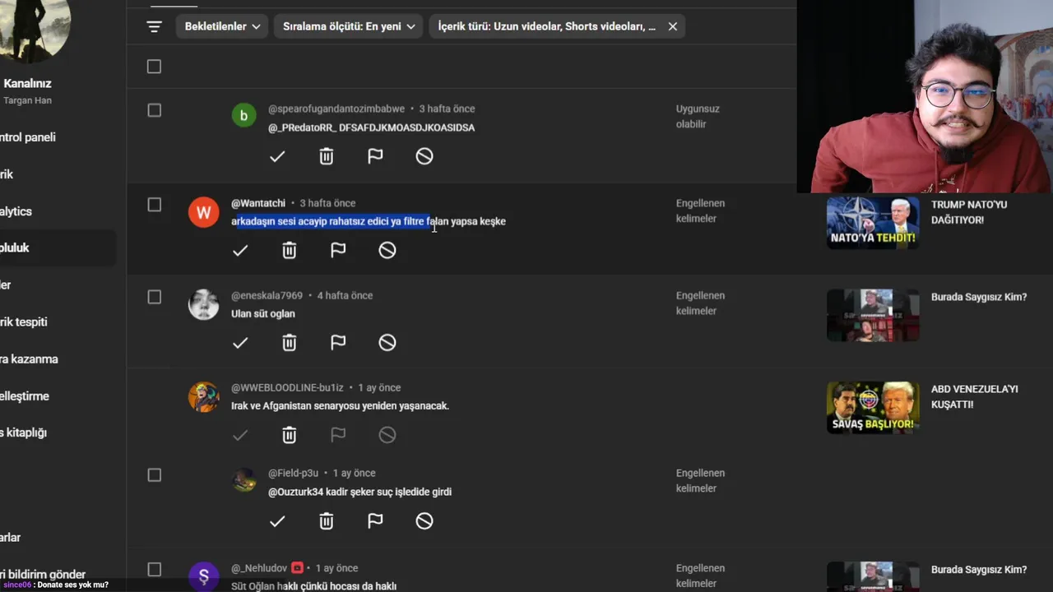
Task: Delete the @spearofugandantozimbabwe comment
Action: pyautogui.click(x=327, y=156)
